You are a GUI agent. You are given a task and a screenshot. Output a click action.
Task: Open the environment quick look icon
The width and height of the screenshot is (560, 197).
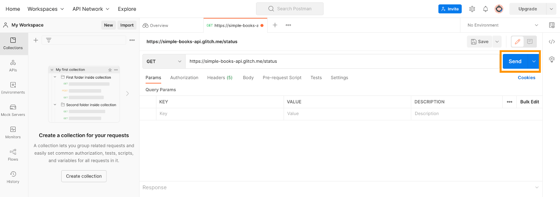point(552,25)
